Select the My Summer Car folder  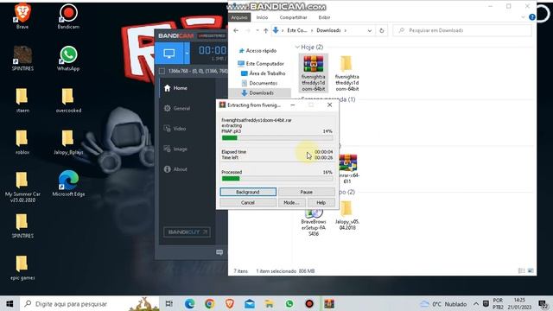22,187
